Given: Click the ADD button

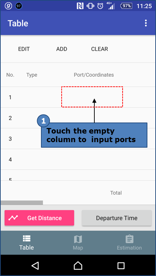Looking at the screenshot, I should [x=62, y=49].
